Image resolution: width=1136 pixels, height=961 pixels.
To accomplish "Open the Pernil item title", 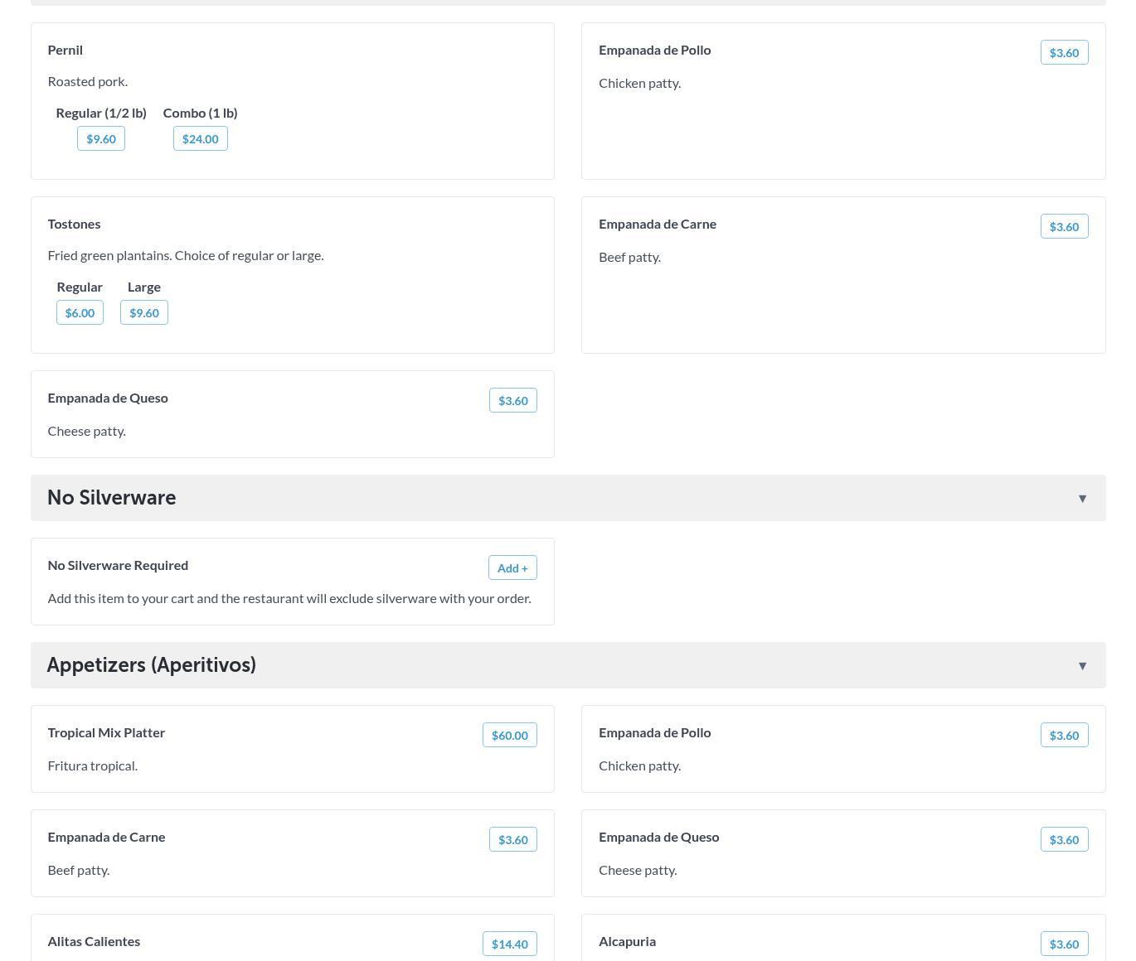I will tap(65, 50).
